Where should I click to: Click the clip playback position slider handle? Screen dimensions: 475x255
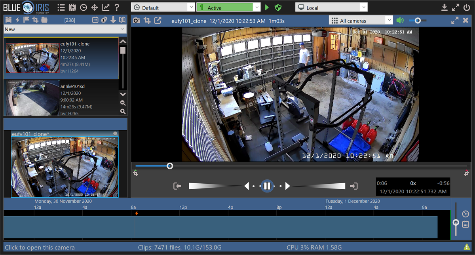[170, 166]
